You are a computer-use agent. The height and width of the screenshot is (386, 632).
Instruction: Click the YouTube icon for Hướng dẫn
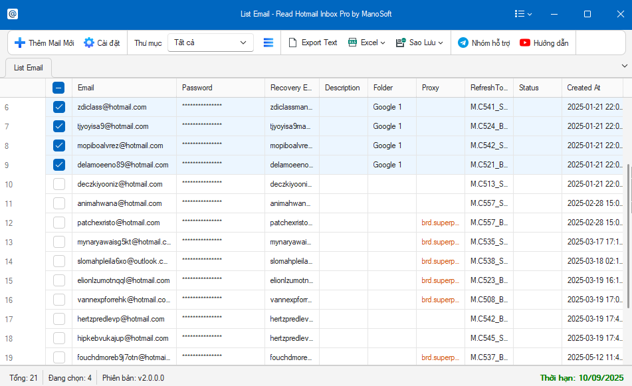coord(525,43)
